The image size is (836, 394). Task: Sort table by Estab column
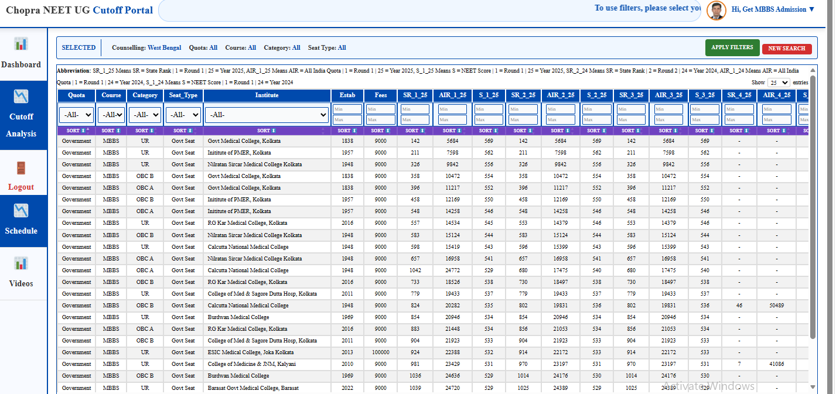[347, 131]
